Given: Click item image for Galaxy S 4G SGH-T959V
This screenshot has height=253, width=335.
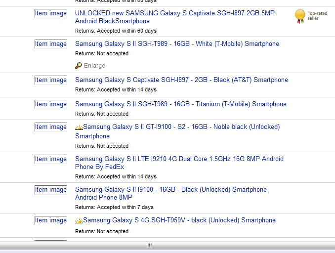Looking at the screenshot, I should point(51,220).
